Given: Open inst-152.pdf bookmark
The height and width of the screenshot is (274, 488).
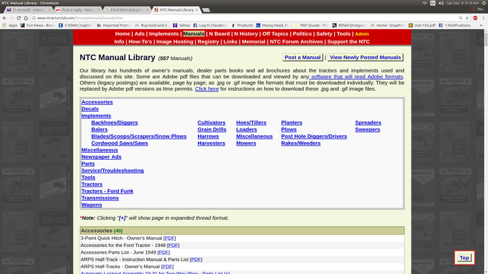Looking at the screenshot, I should pos(422,26).
